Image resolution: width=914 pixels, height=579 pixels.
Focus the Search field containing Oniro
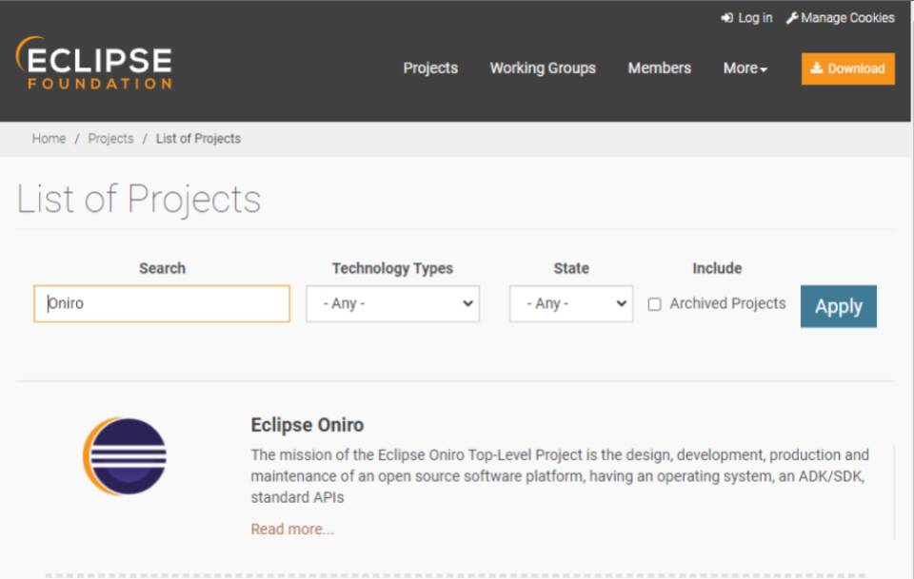click(x=162, y=303)
